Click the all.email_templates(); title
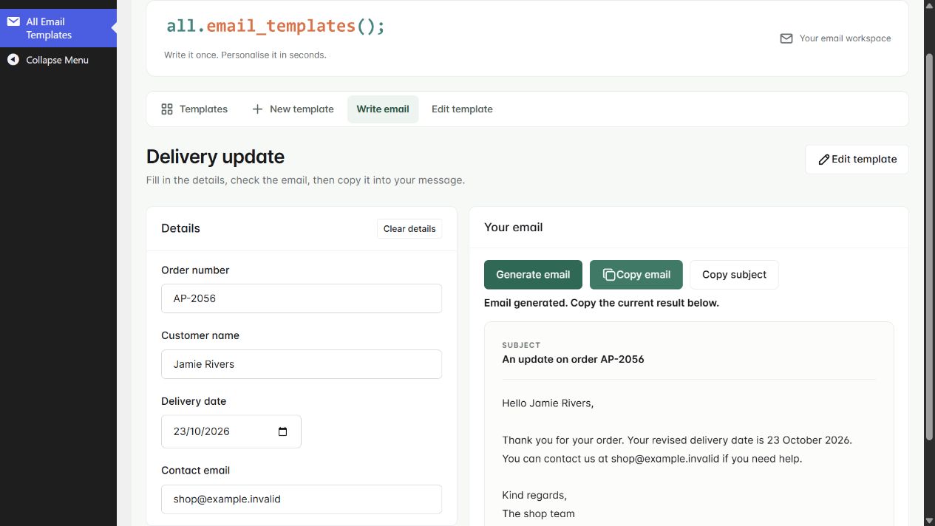Viewport: 935px width, 526px height. pos(276,26)
